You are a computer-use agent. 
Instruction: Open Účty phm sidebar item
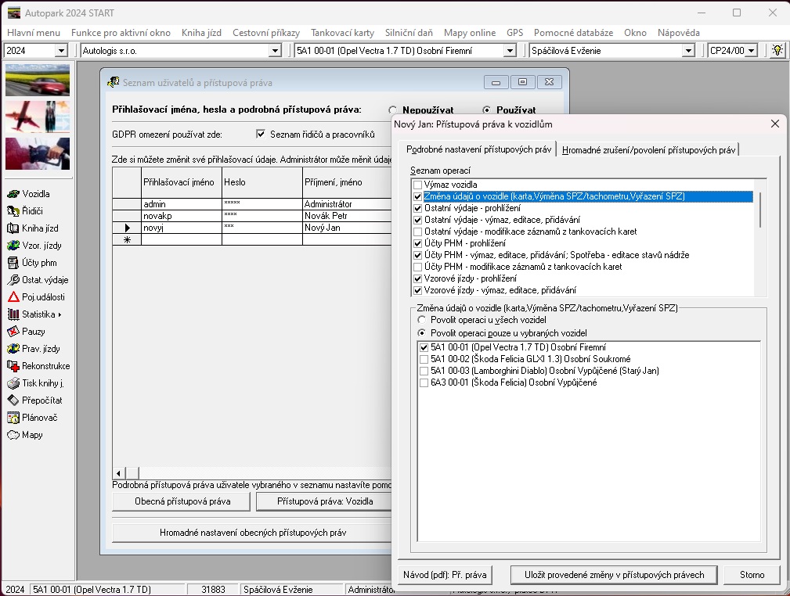(32, 262)
